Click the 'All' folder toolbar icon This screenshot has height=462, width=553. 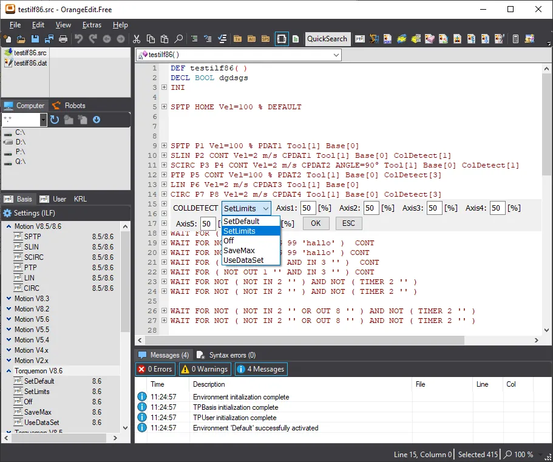pyautogui.click(x=251, y=39)
